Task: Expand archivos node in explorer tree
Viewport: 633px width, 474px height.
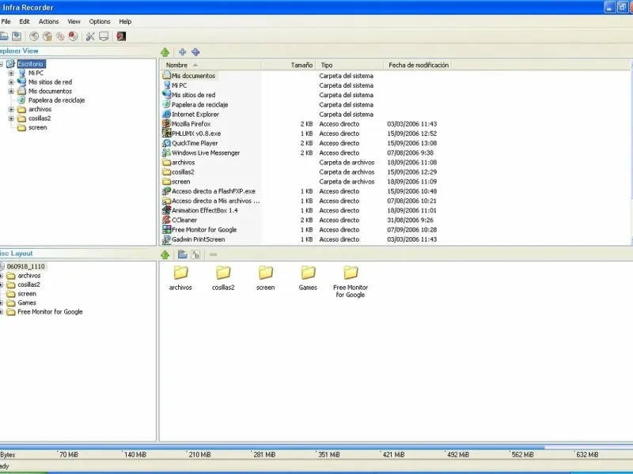Action: 11,109
